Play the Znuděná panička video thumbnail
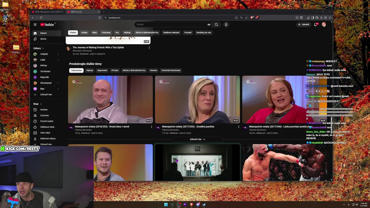370x208 pixels. click(197, 100)
